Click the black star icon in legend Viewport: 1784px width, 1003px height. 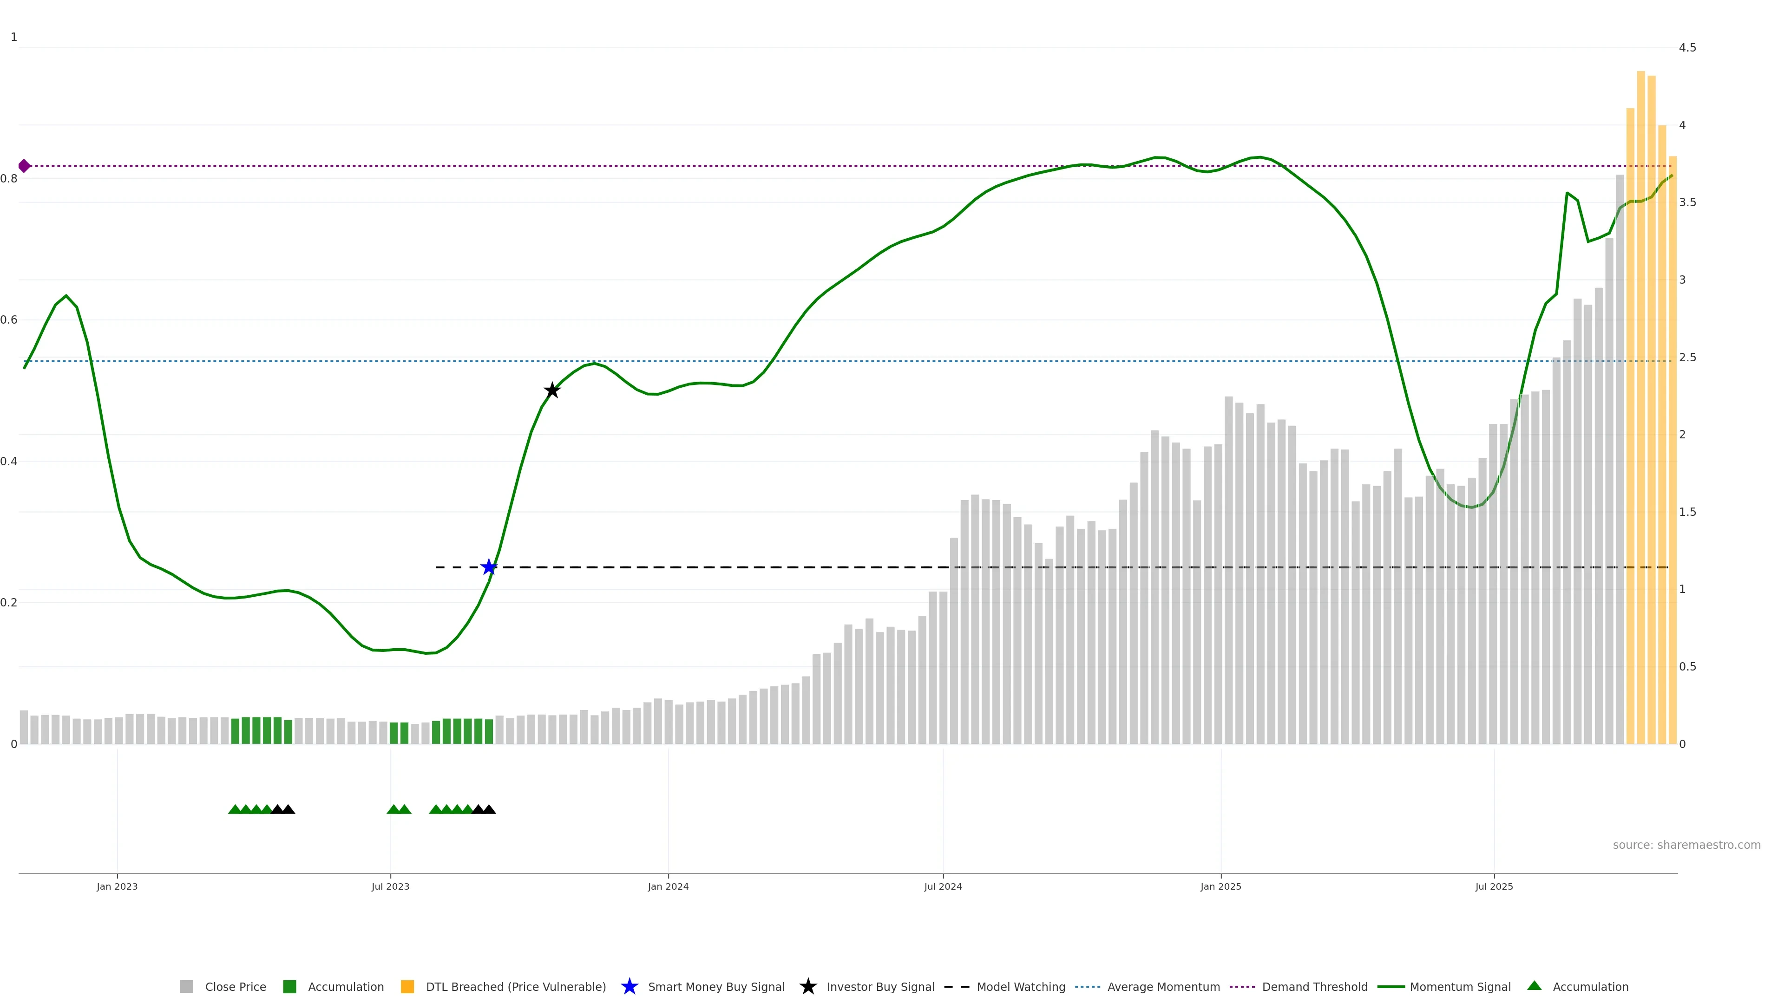click(807, 987)
